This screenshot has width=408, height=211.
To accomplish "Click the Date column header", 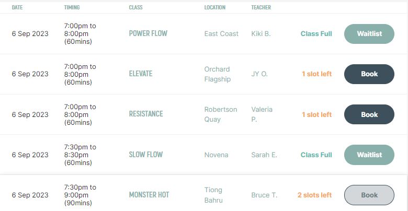I will tap(17, 7).
